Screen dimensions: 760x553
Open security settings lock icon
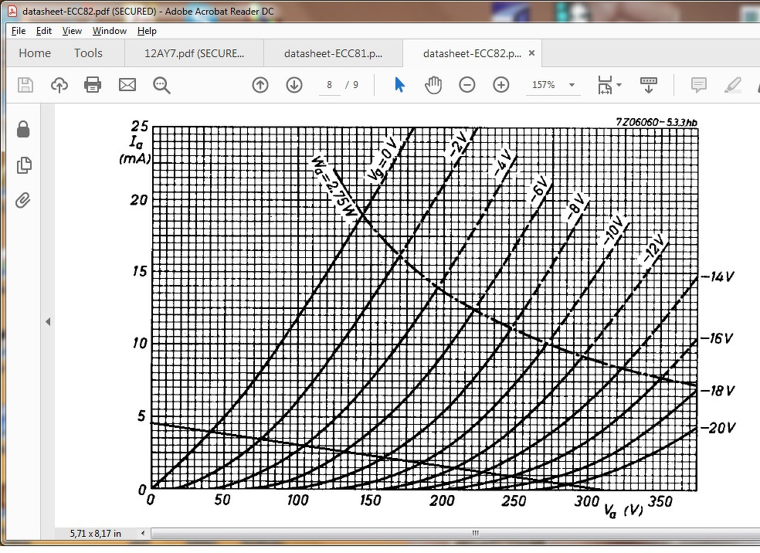point(23,130)
